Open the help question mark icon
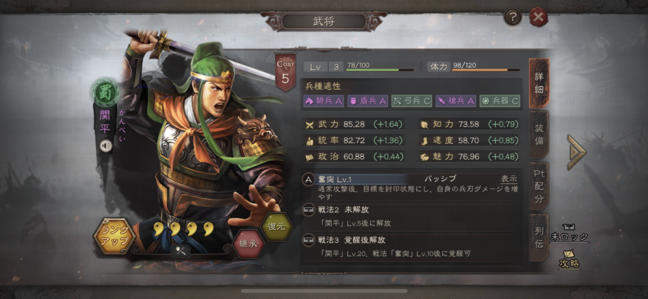The height and width of the screenshot is (299, 648). pos(513,17)
